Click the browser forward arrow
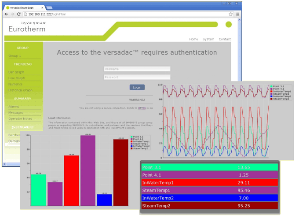Screen dimensions: 299x218 (x=13, y=14)
